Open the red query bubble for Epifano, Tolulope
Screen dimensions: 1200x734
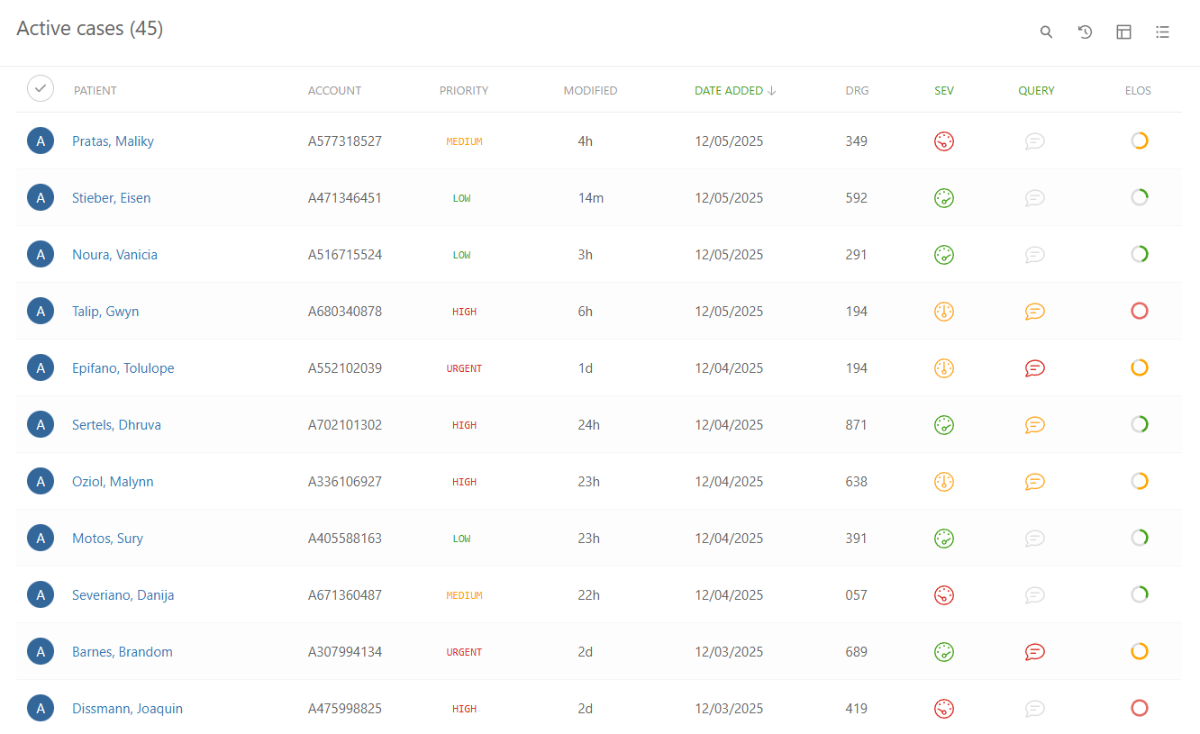[1034, 367]
